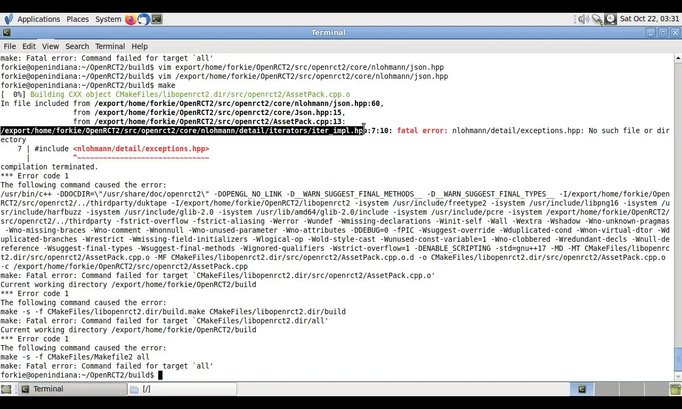Open the Places menu

78,19
